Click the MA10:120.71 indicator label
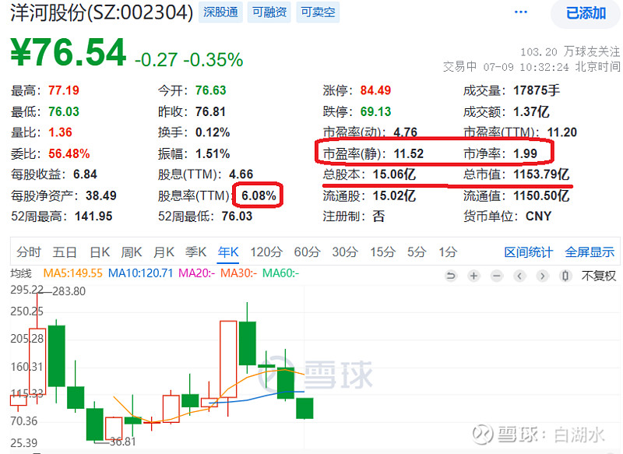Viewport: 623px width, 454px height. click(x=141, y=273)
